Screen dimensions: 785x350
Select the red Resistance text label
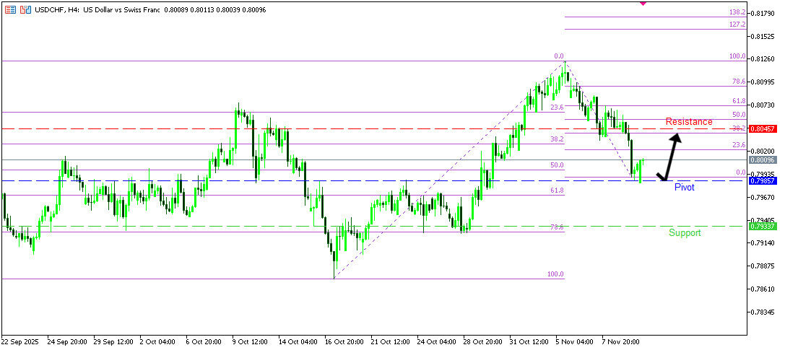689,122
